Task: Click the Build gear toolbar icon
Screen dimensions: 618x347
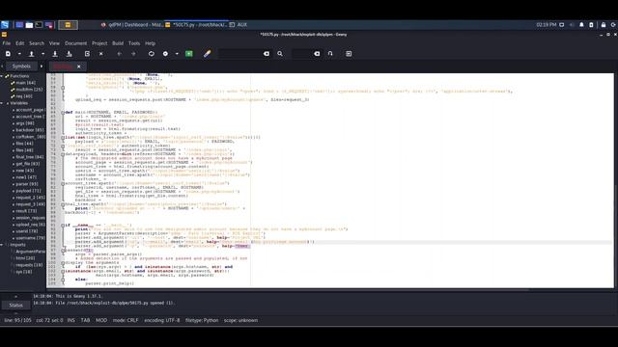Action: [165, 54]
